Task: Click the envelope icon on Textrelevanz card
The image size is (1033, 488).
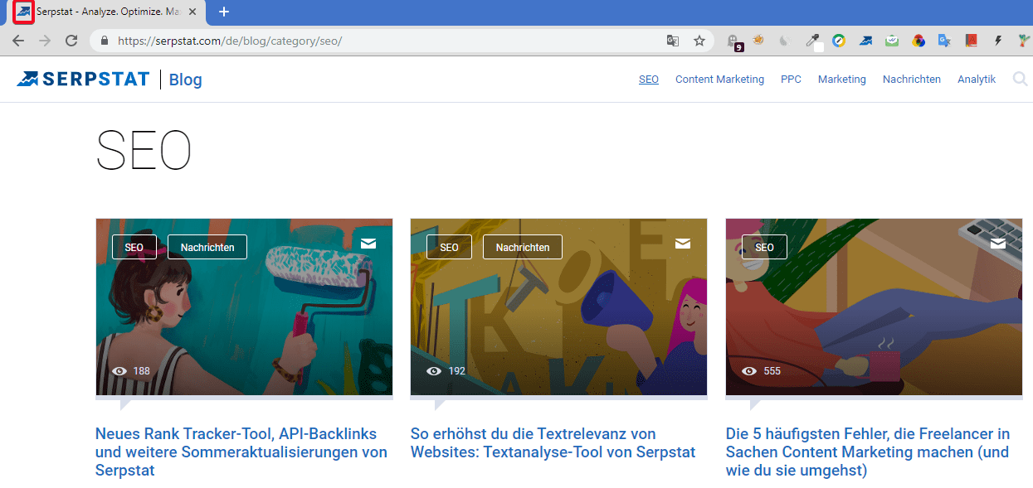Action: coord(683,243)
